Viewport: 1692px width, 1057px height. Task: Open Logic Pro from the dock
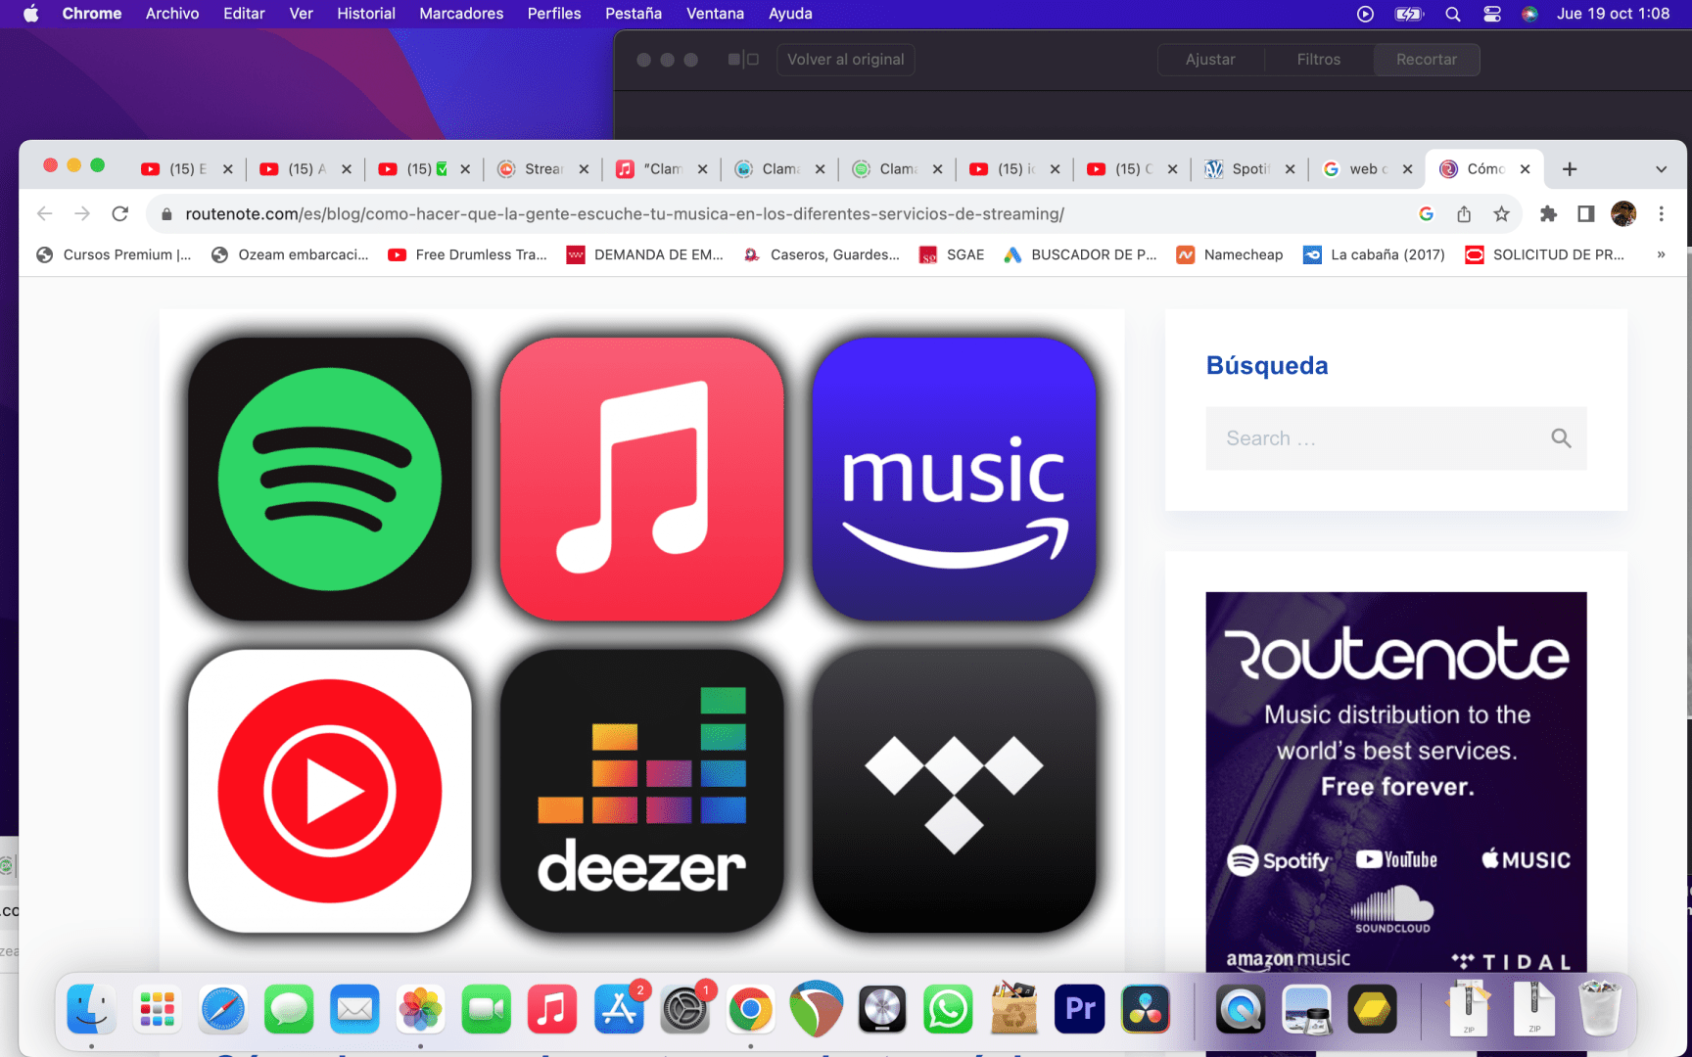coord(882,1009)
